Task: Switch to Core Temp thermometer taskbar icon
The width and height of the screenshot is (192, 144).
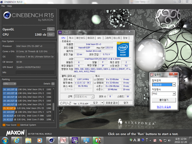Action: pos(98,140)
